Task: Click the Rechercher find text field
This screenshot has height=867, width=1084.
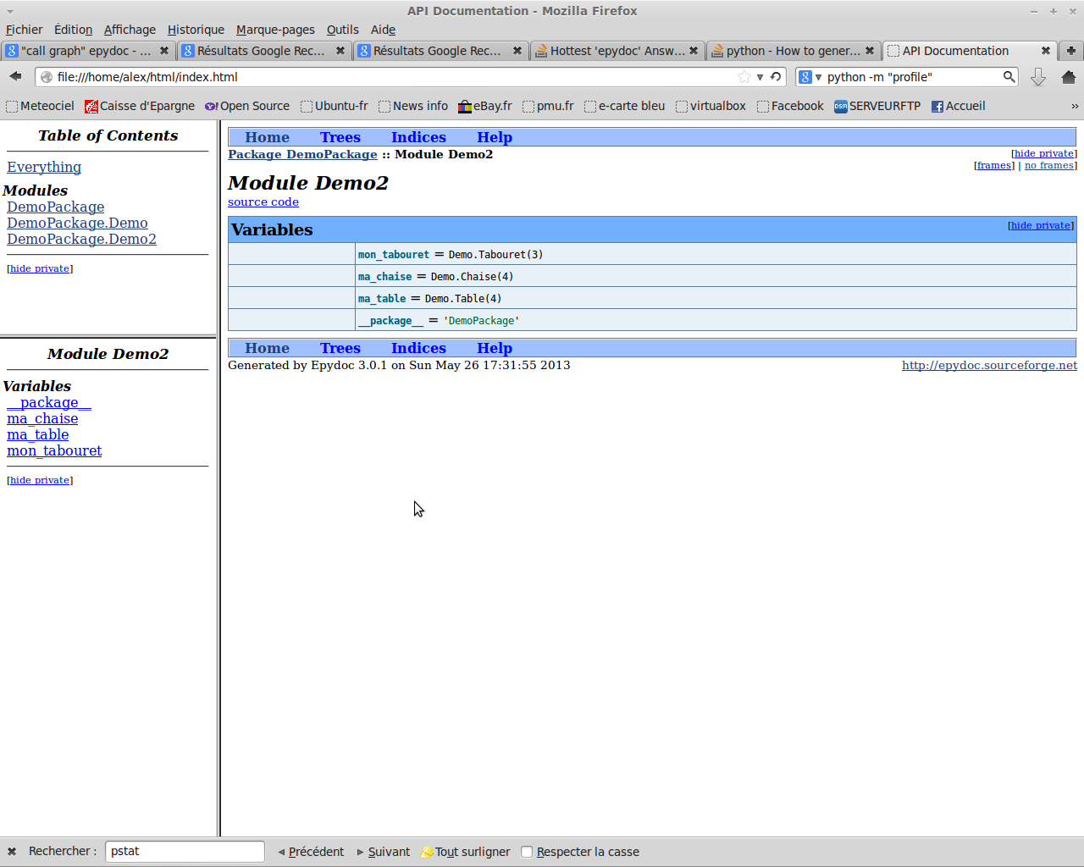Action: tap(185, 852)
